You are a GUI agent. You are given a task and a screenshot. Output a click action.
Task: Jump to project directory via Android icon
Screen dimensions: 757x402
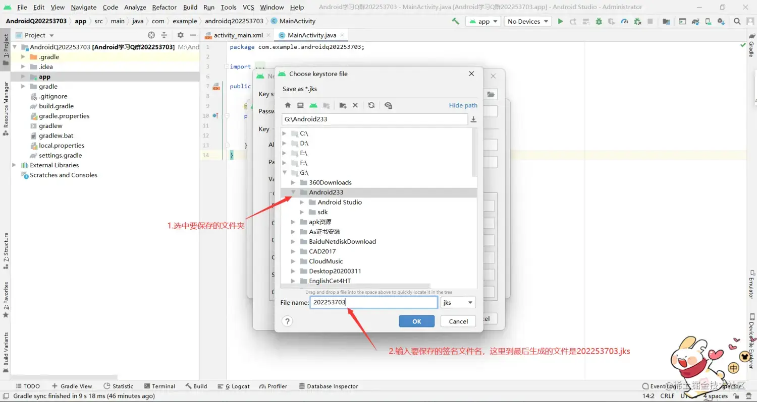click(x=313, y=105)
